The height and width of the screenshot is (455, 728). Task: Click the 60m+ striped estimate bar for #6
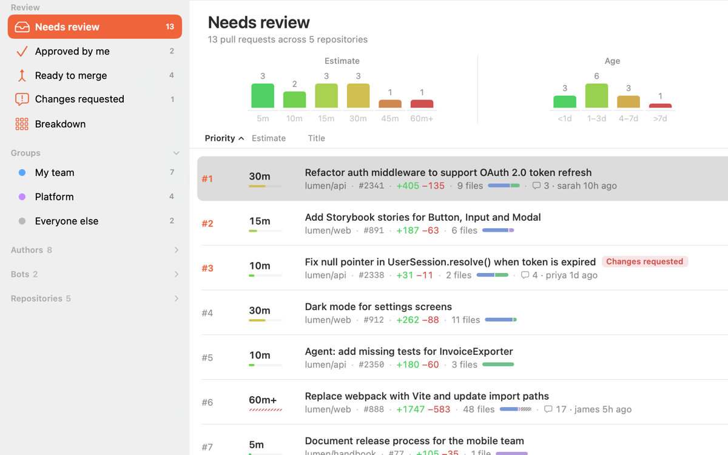click(x=265, y=409)
